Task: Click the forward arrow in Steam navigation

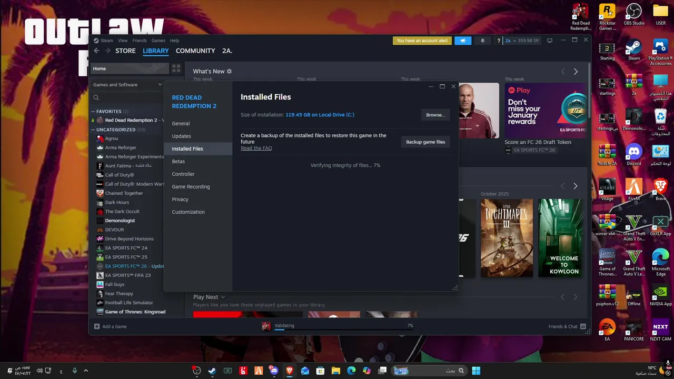Action: click(107, 51)
